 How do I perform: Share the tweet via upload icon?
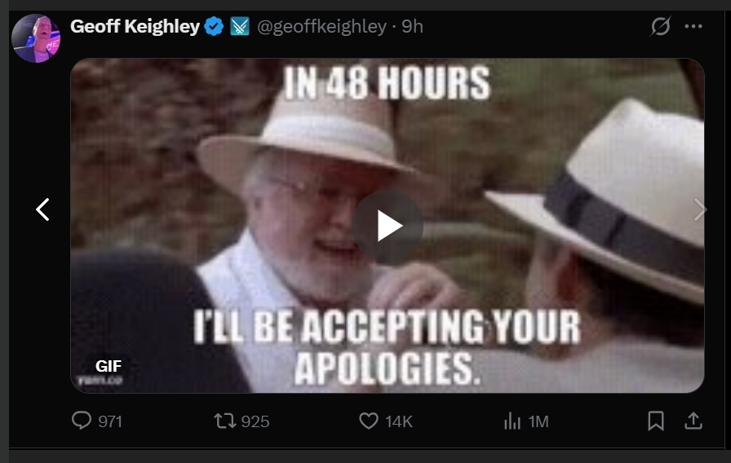pyautogui.click(x=693, y=421)
